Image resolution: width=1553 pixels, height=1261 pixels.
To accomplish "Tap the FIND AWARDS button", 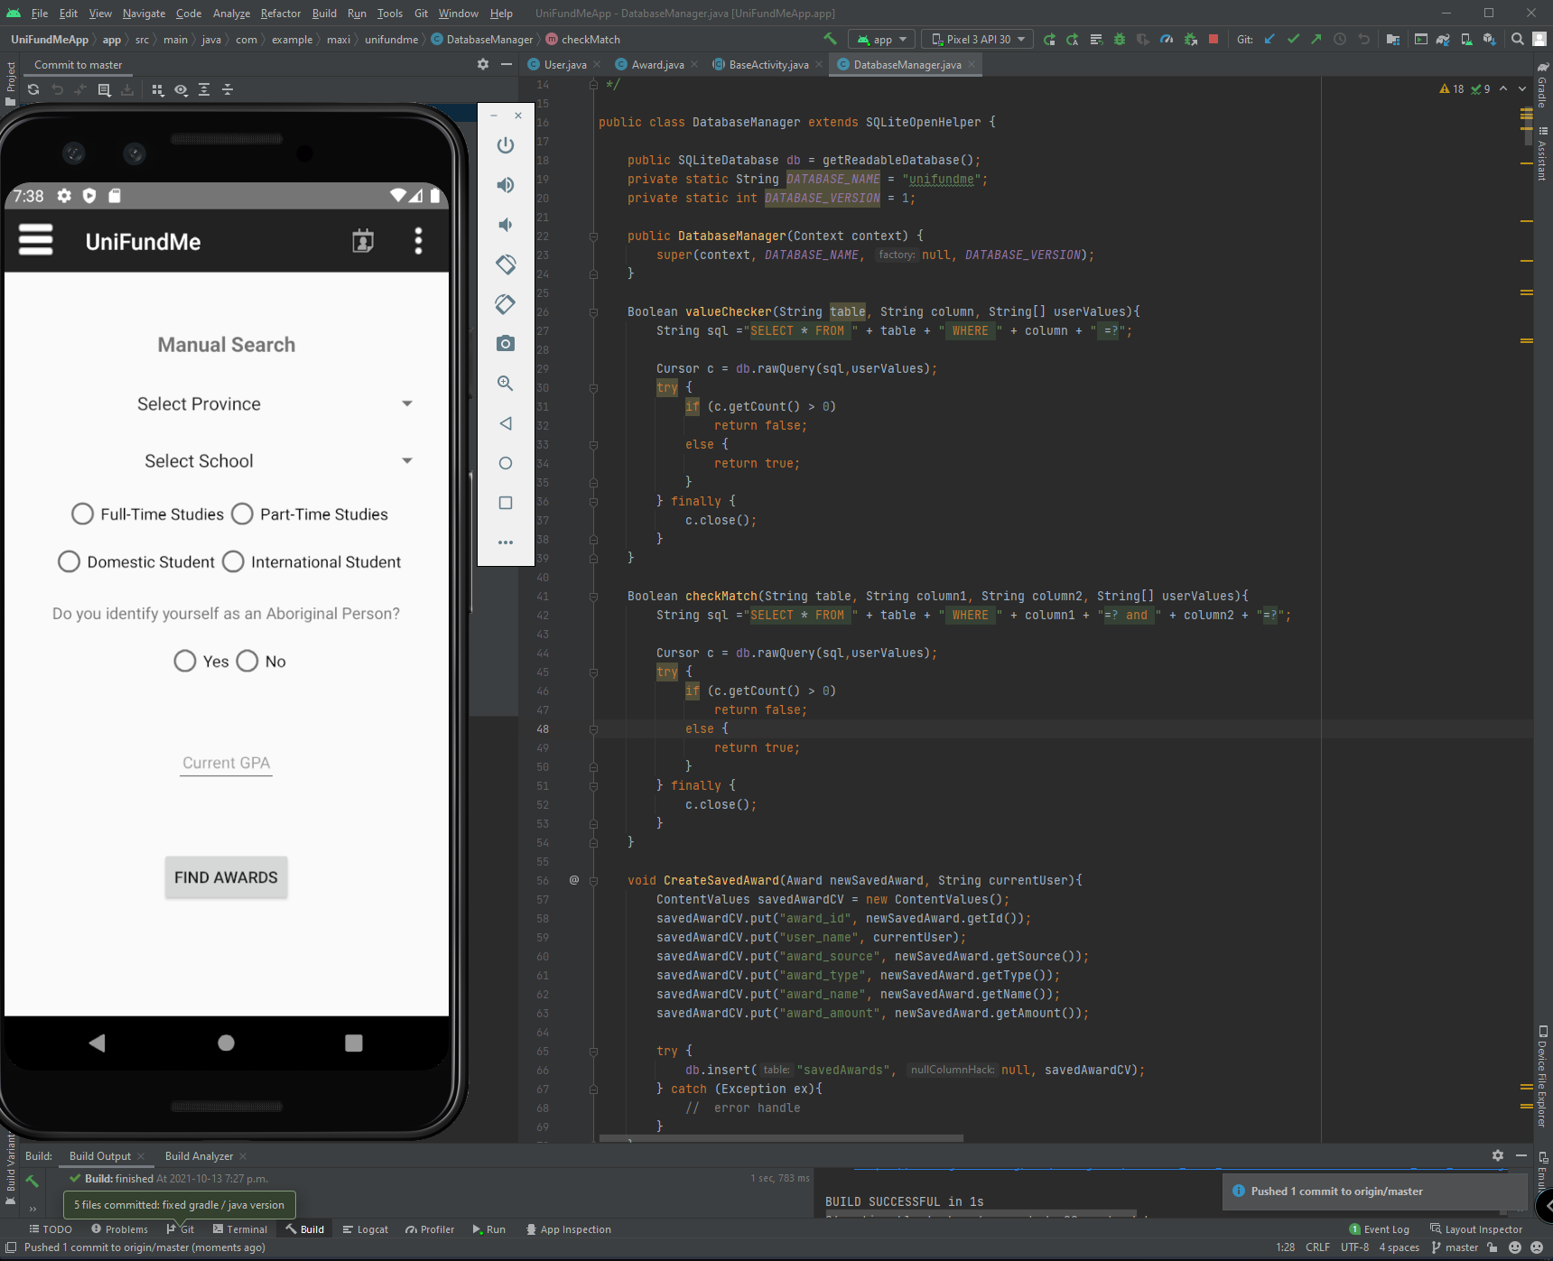I will (x=226, y=877).
